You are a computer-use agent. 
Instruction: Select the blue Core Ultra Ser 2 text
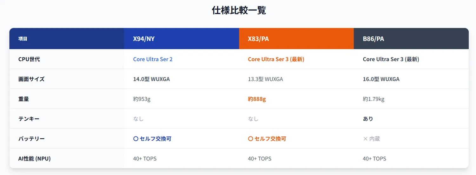pos(153,59)
